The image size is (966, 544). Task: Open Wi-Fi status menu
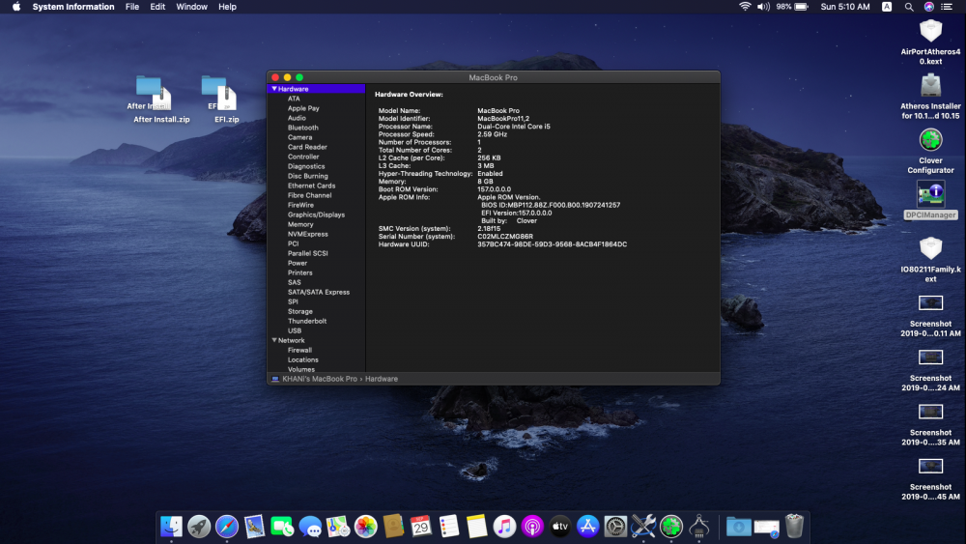745,7
